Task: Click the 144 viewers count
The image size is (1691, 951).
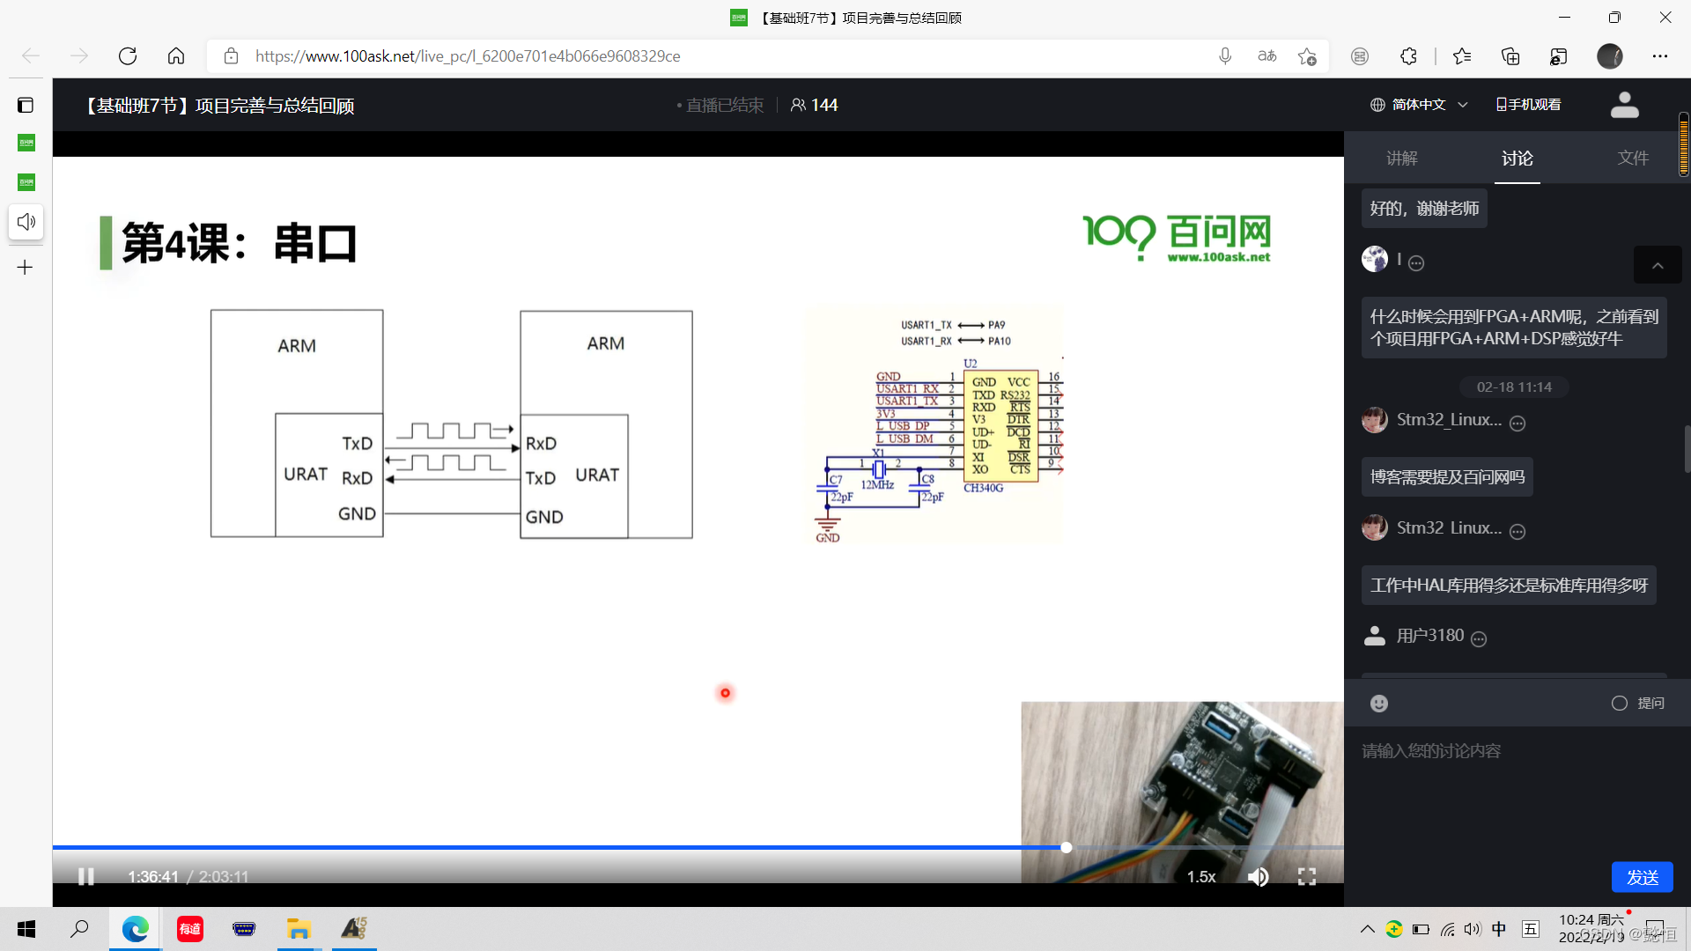Action: tap(814, 105)
